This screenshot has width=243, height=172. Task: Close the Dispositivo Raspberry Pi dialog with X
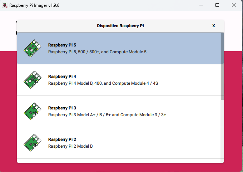(x=214, y=26)
